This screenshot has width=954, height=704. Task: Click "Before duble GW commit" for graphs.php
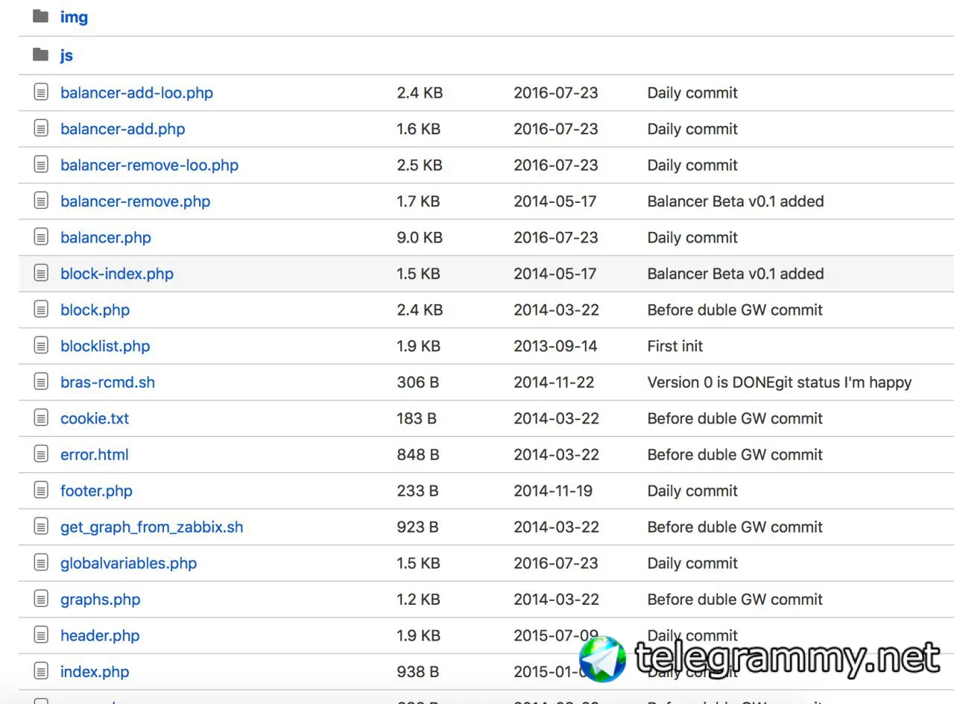[x=735, y=600]
